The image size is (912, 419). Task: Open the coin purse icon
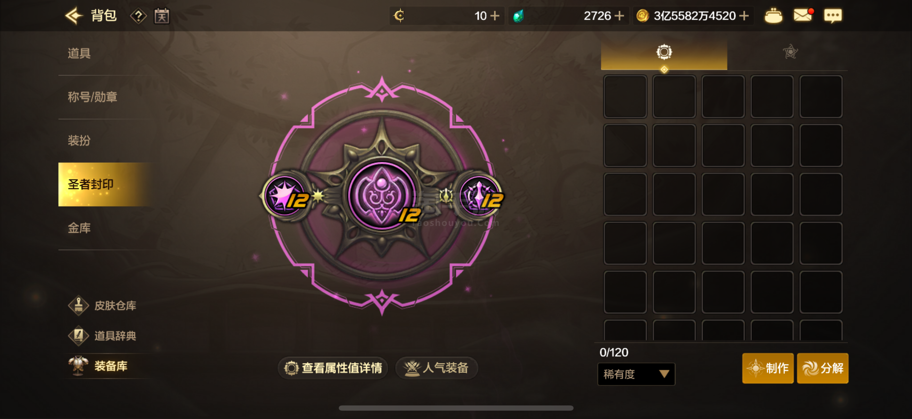[773, 16]
